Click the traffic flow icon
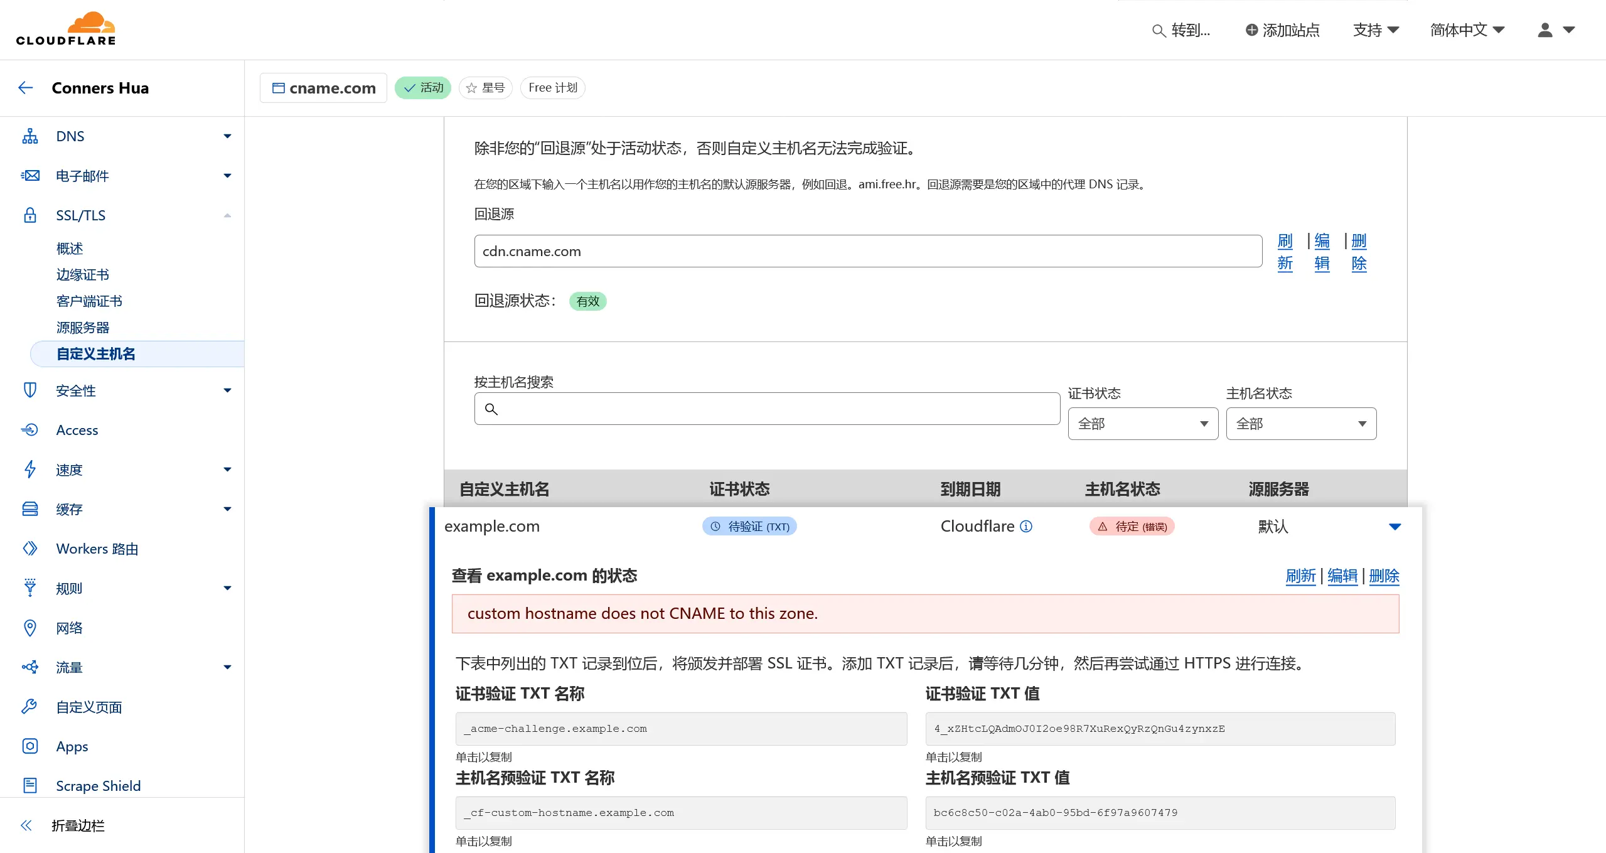 [x=30, y=667]
